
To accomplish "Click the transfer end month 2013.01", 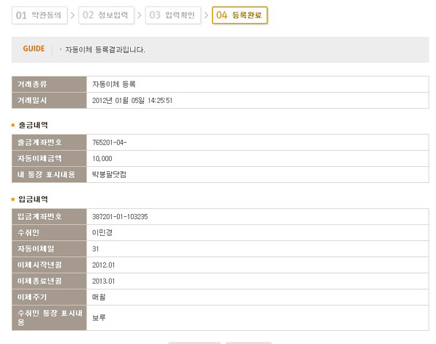I will [x=104, y=281].
